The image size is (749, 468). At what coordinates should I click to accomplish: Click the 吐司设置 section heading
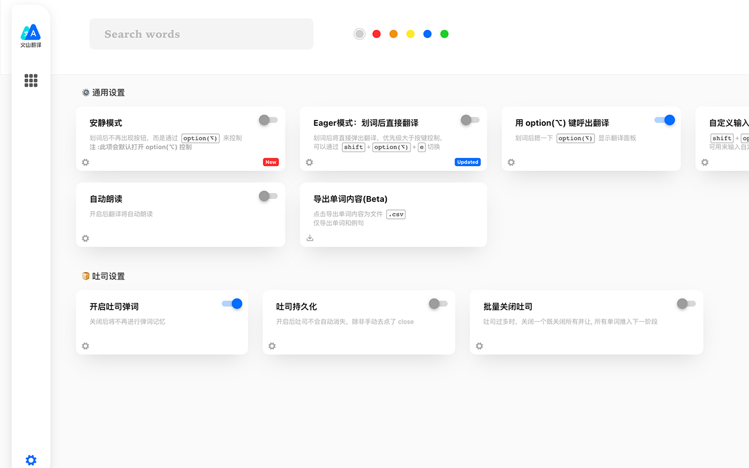click(108, 276)
